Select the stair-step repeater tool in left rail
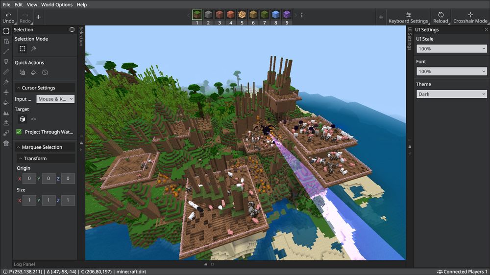This screenshot has height=275, width=490. click(6, 133)
